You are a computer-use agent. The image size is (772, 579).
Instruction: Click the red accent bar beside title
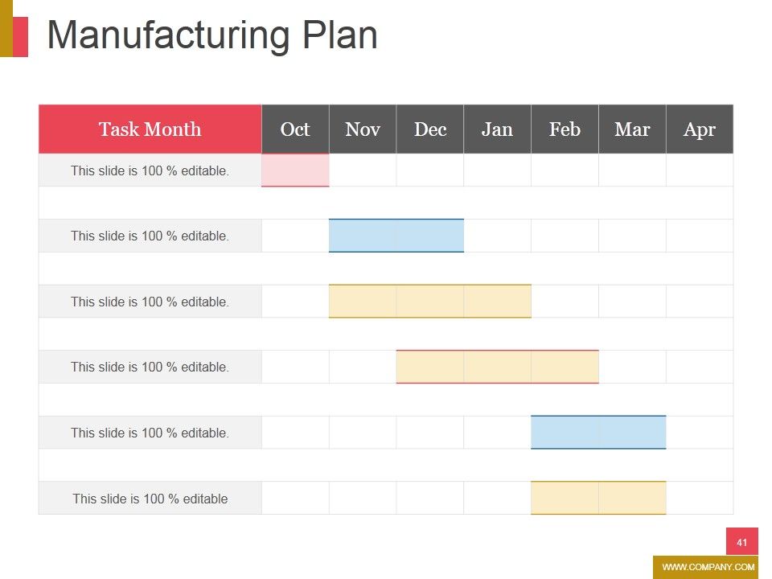pos(20,37)
